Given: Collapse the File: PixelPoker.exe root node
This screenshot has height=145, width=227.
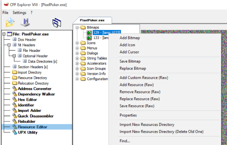Looking at the screenshot, I should tap(4, 34).
